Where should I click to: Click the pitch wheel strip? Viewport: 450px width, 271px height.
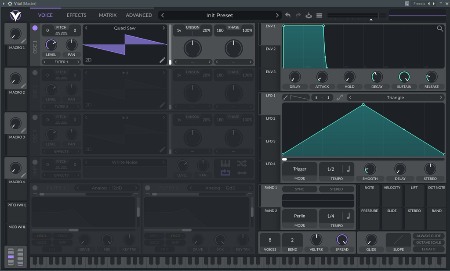pos(11,257)
